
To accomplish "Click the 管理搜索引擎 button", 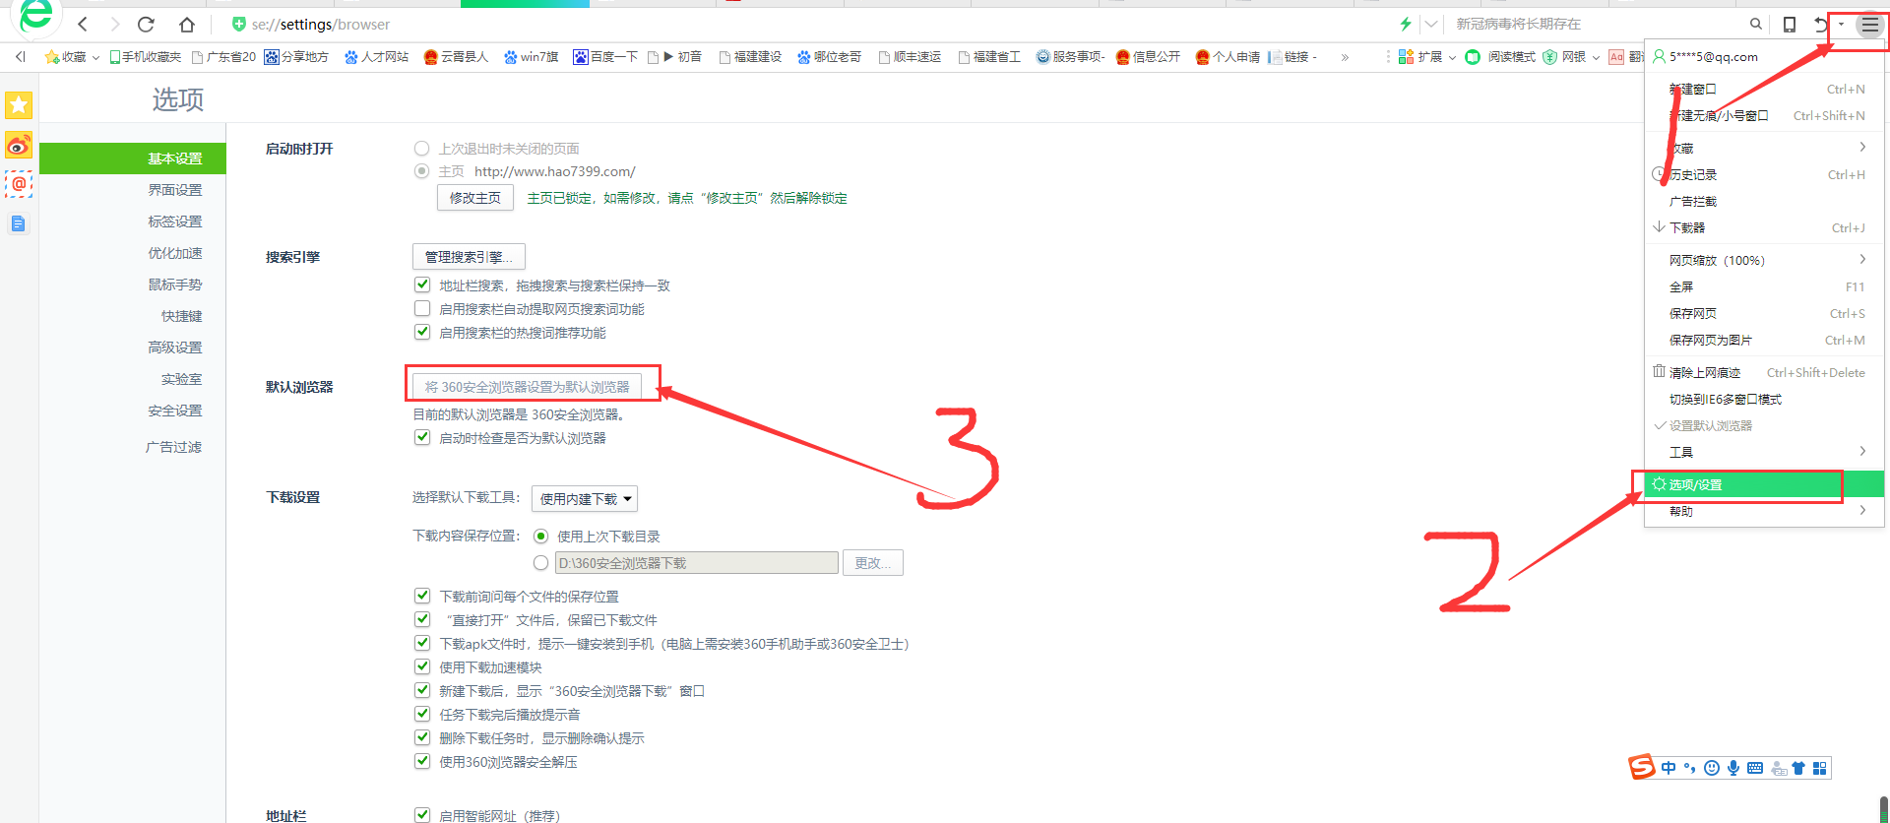I will 468,257.
